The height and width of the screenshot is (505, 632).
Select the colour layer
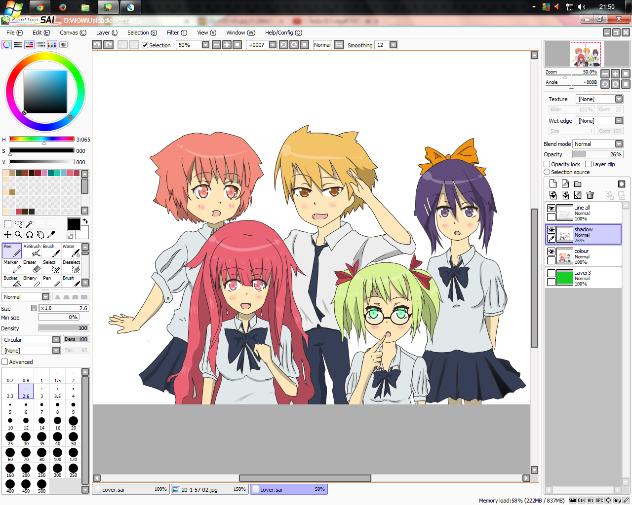(583, 256)
